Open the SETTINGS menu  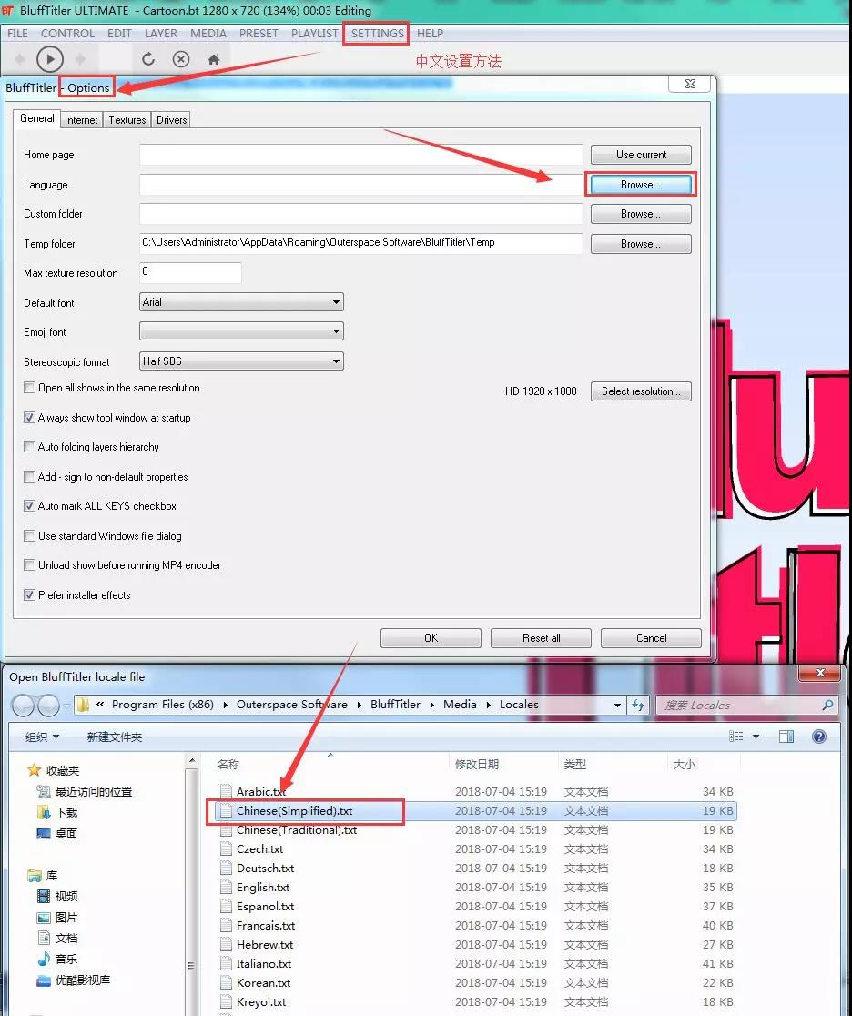(x=377, y=33)
